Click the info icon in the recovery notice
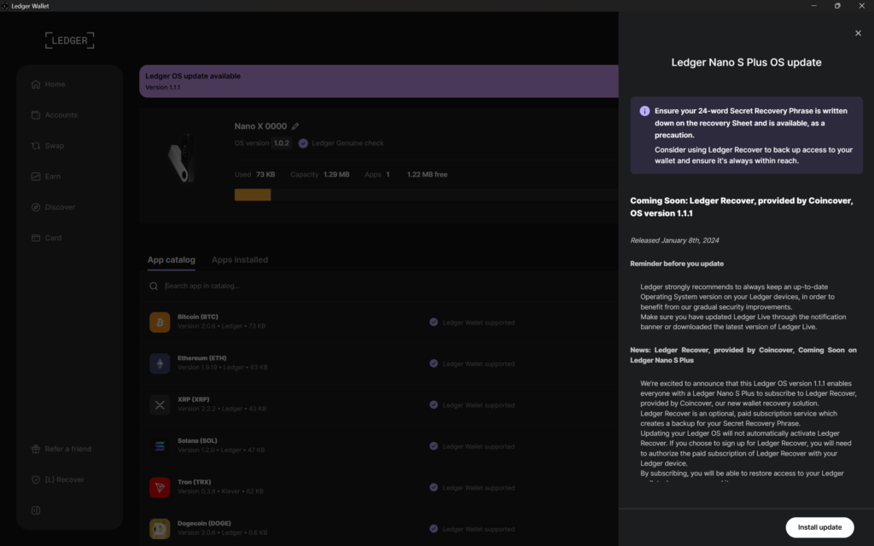 coord(644,111)
